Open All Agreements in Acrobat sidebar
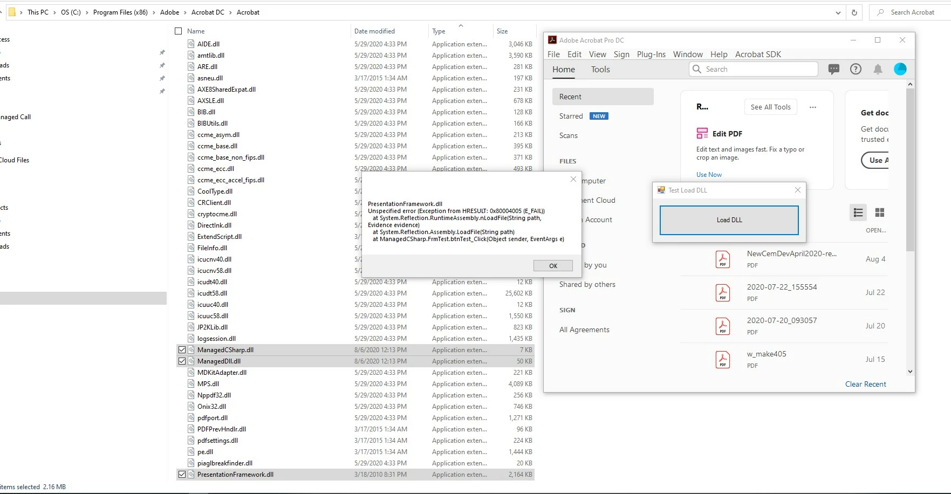 click(584, 330)
